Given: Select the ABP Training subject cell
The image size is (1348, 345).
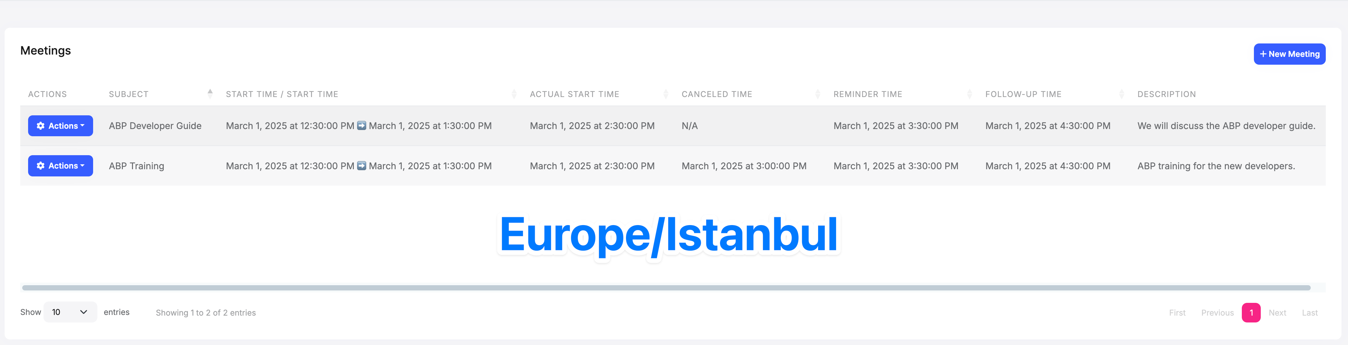Looking at the screenshot, I should (x=137, y=166).
